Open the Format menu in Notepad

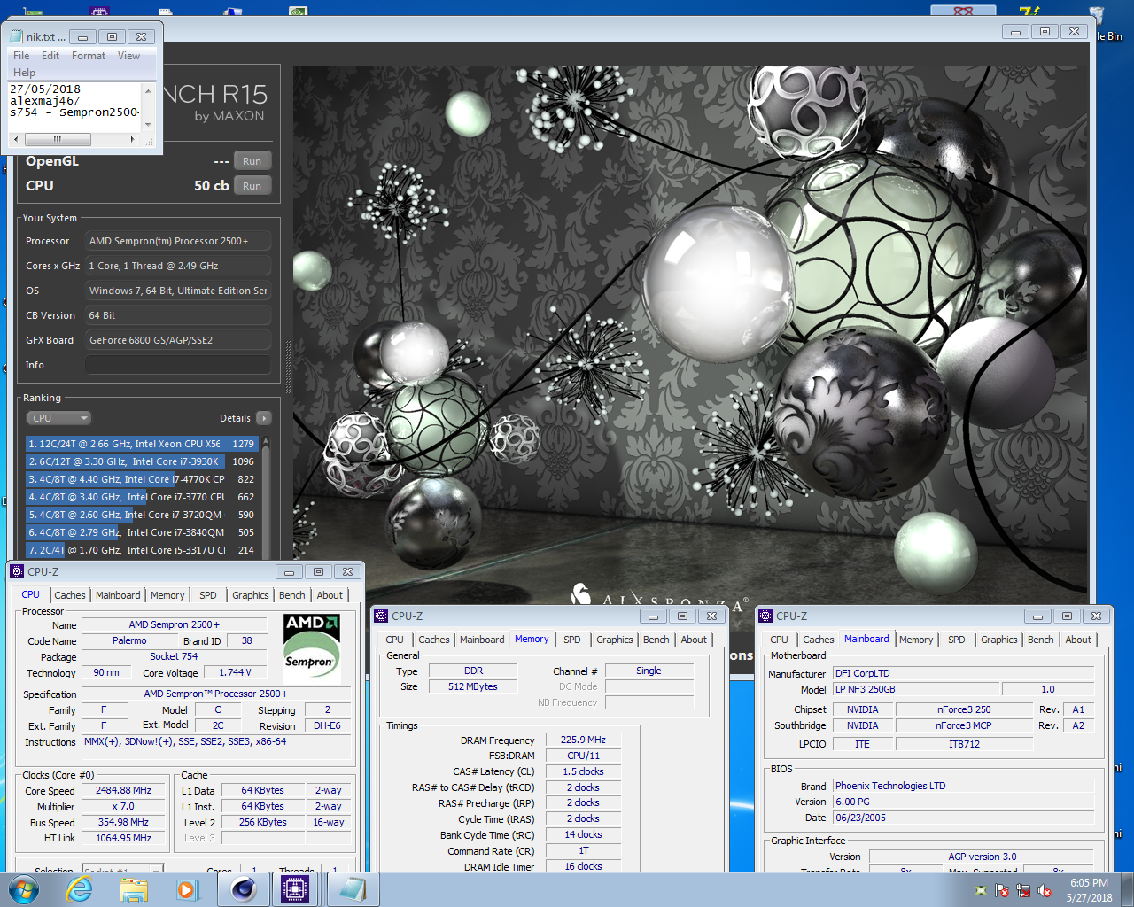coord(89,56)
